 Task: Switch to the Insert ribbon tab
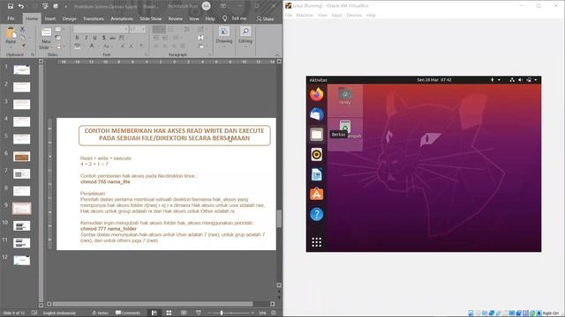click(x=50, y=18)
